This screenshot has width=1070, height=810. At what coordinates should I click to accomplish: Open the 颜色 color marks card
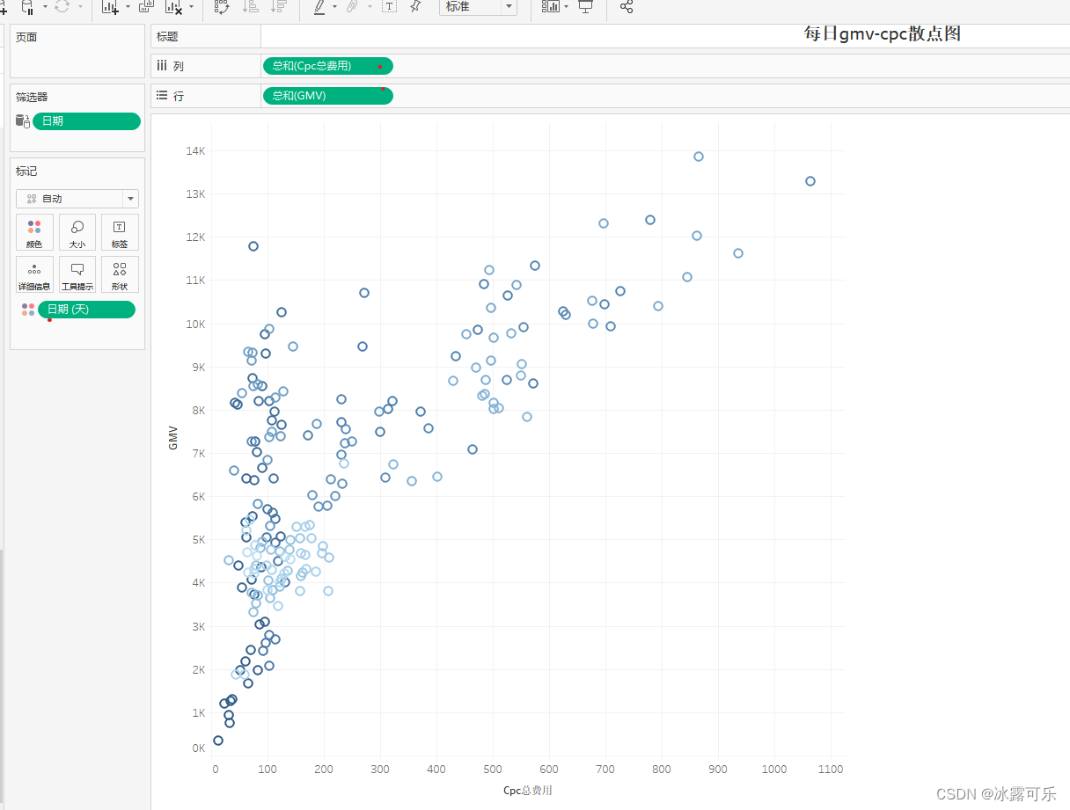point(34,232)
